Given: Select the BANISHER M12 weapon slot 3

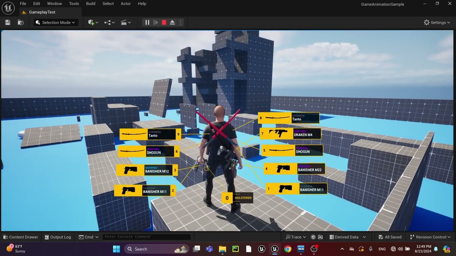Looking at the screenshot, I should tap(147, 170).
